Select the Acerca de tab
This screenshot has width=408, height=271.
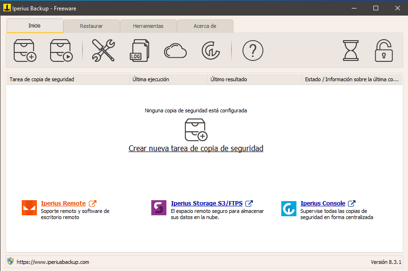(205, 26)
